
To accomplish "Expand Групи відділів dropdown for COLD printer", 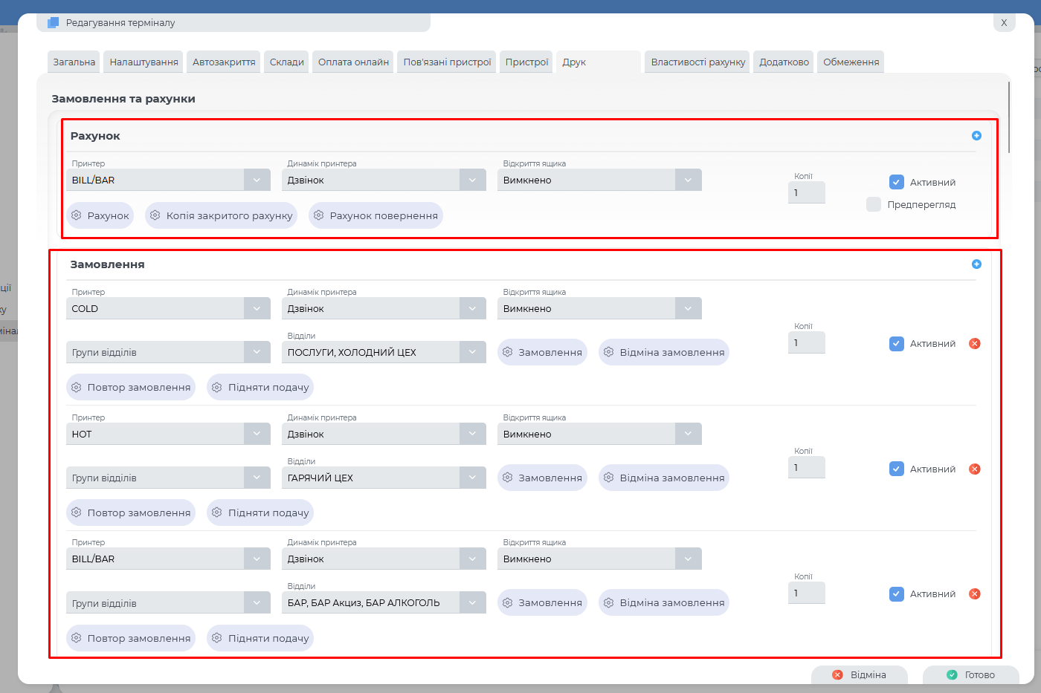I will pos(257,352).
